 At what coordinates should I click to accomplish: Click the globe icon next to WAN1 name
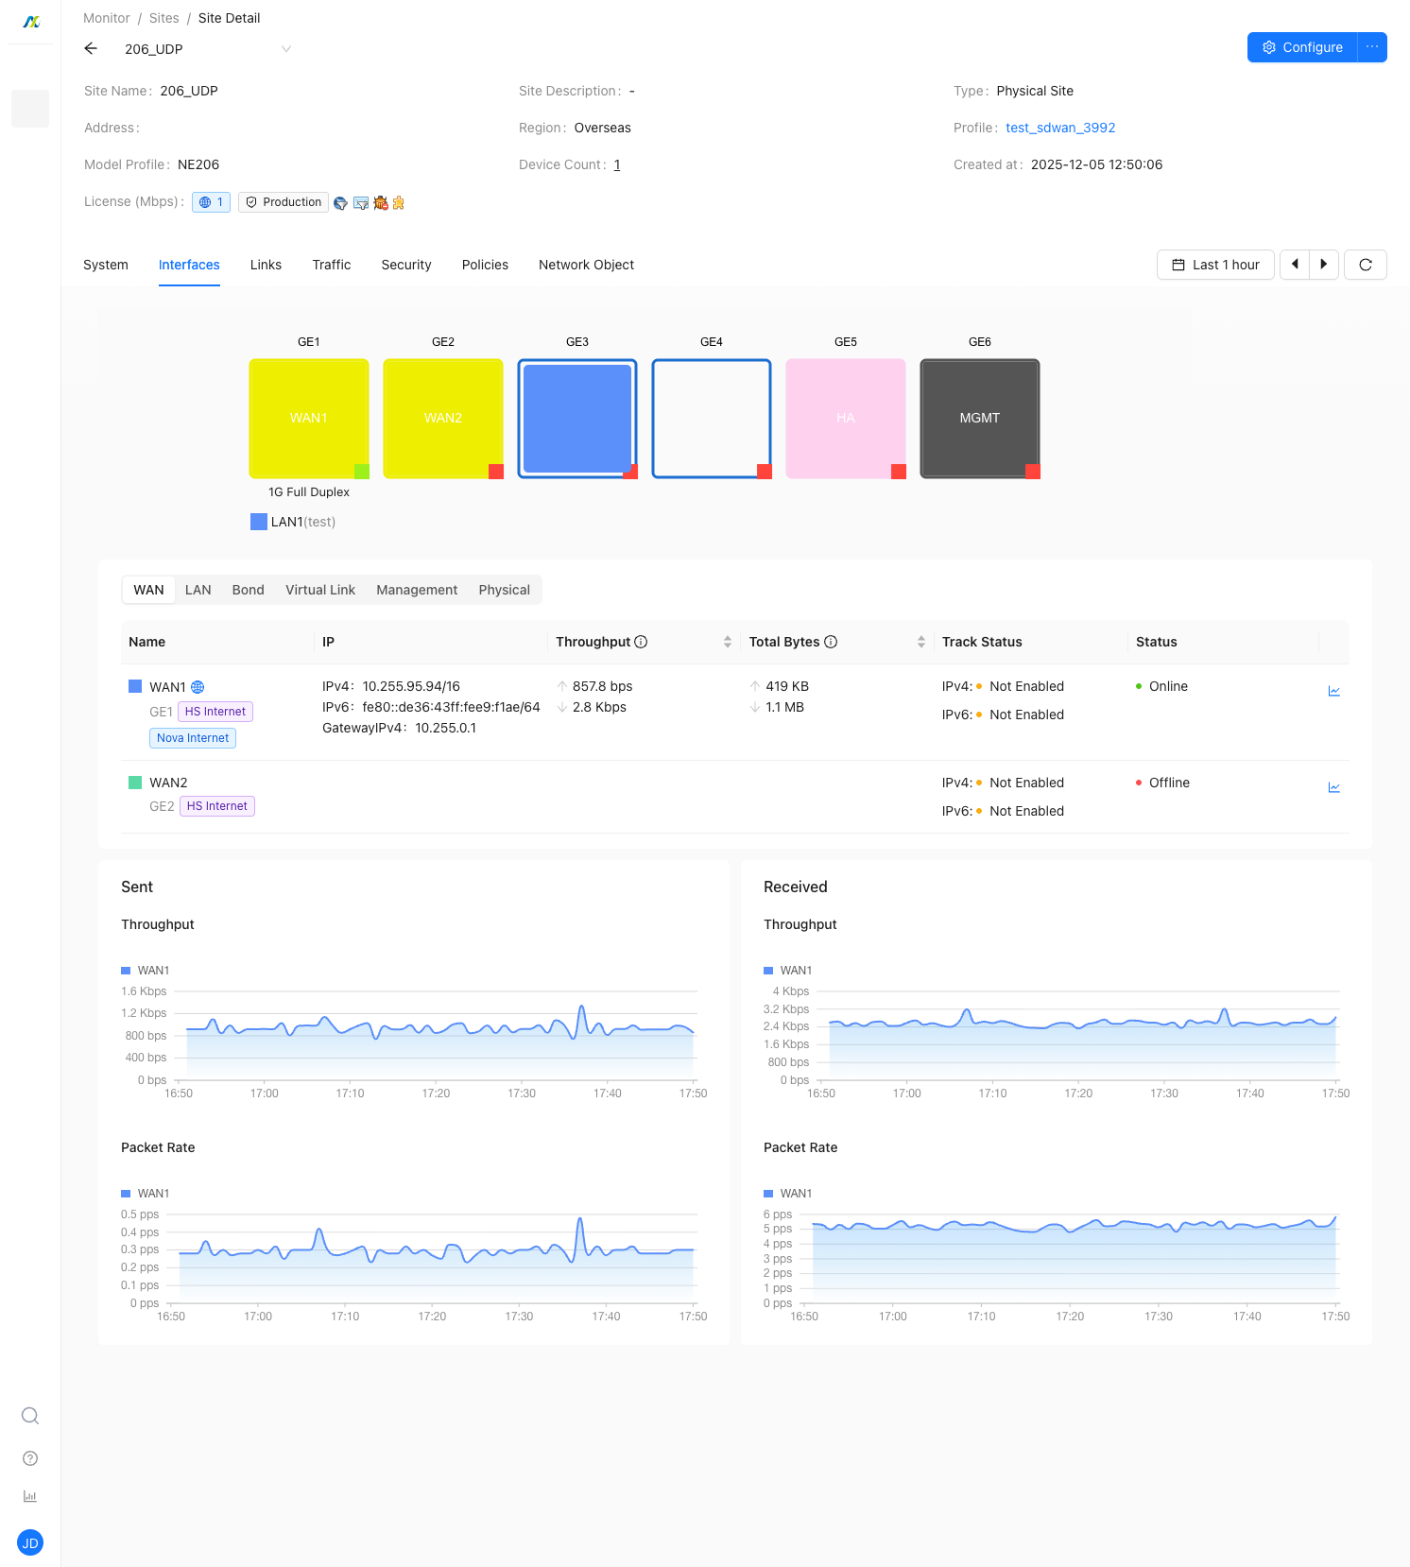coord(198,687)
